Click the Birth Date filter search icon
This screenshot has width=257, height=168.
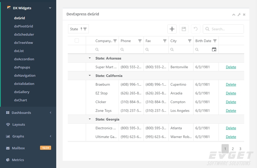tap(197, 50)
